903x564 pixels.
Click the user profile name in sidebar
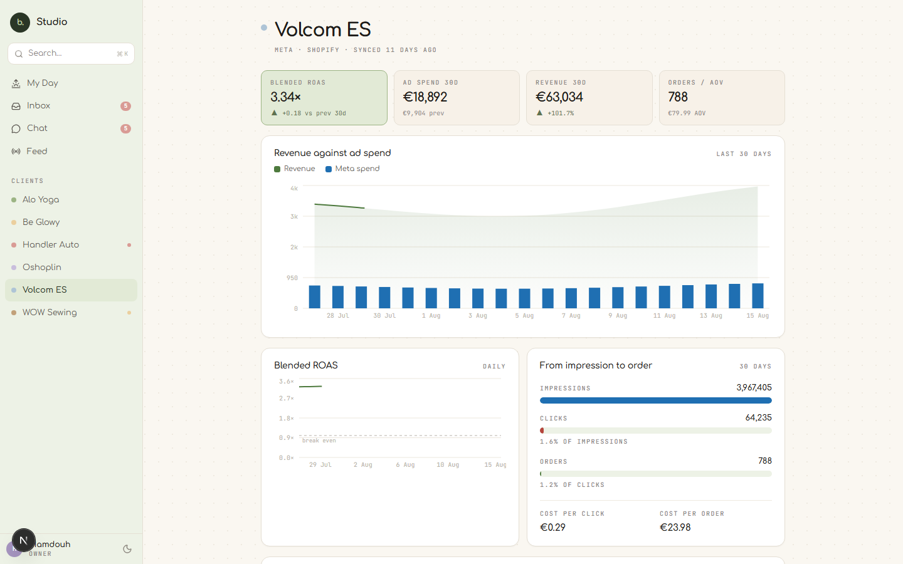[x=50, y=545]
